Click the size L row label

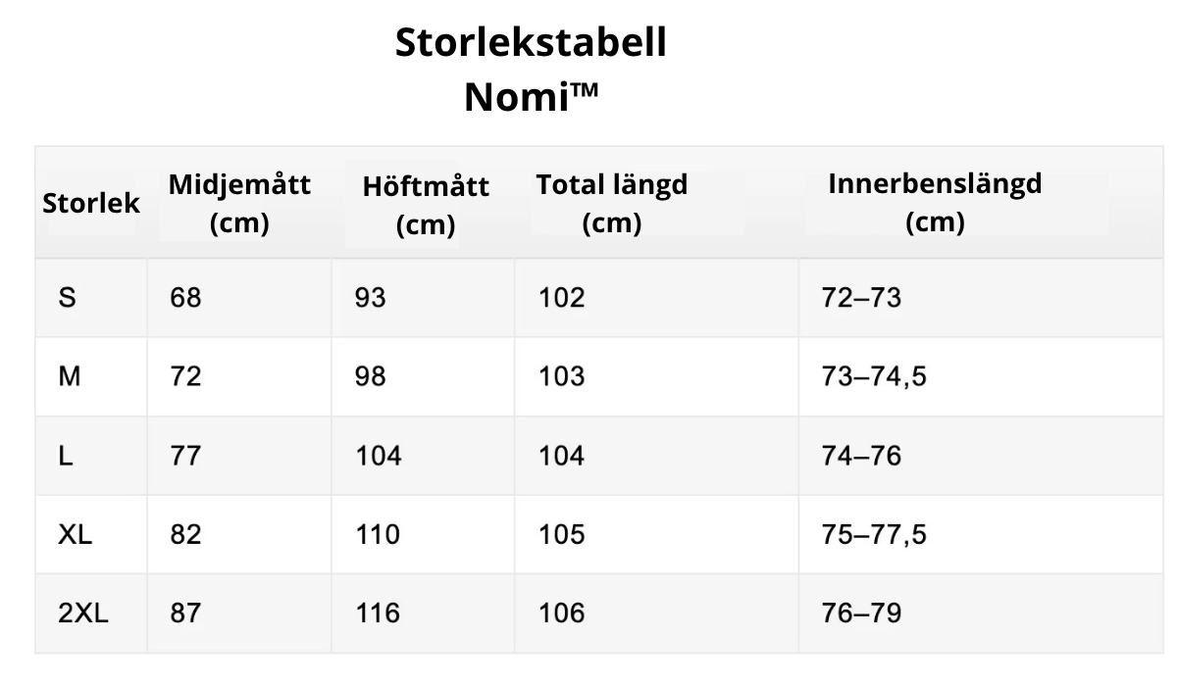pyautogui.click(x=66, y=456)
